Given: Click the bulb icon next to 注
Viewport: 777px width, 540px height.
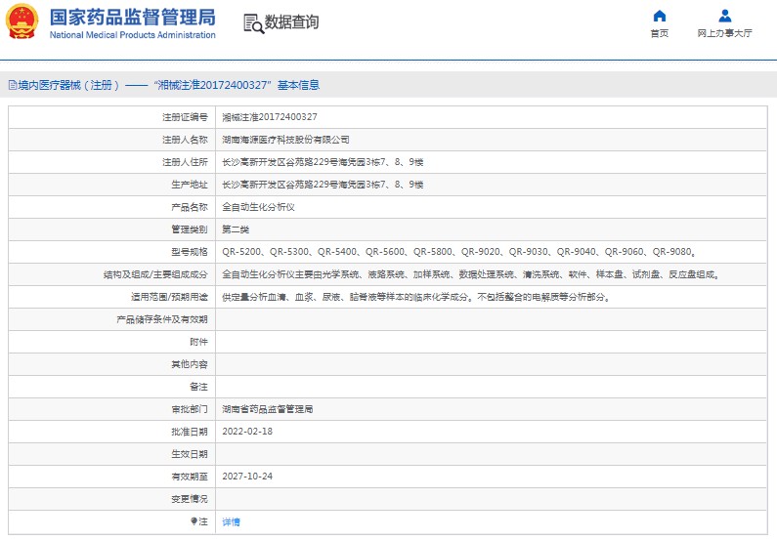Looking at the screenshot, I should (x=194, y=521).
